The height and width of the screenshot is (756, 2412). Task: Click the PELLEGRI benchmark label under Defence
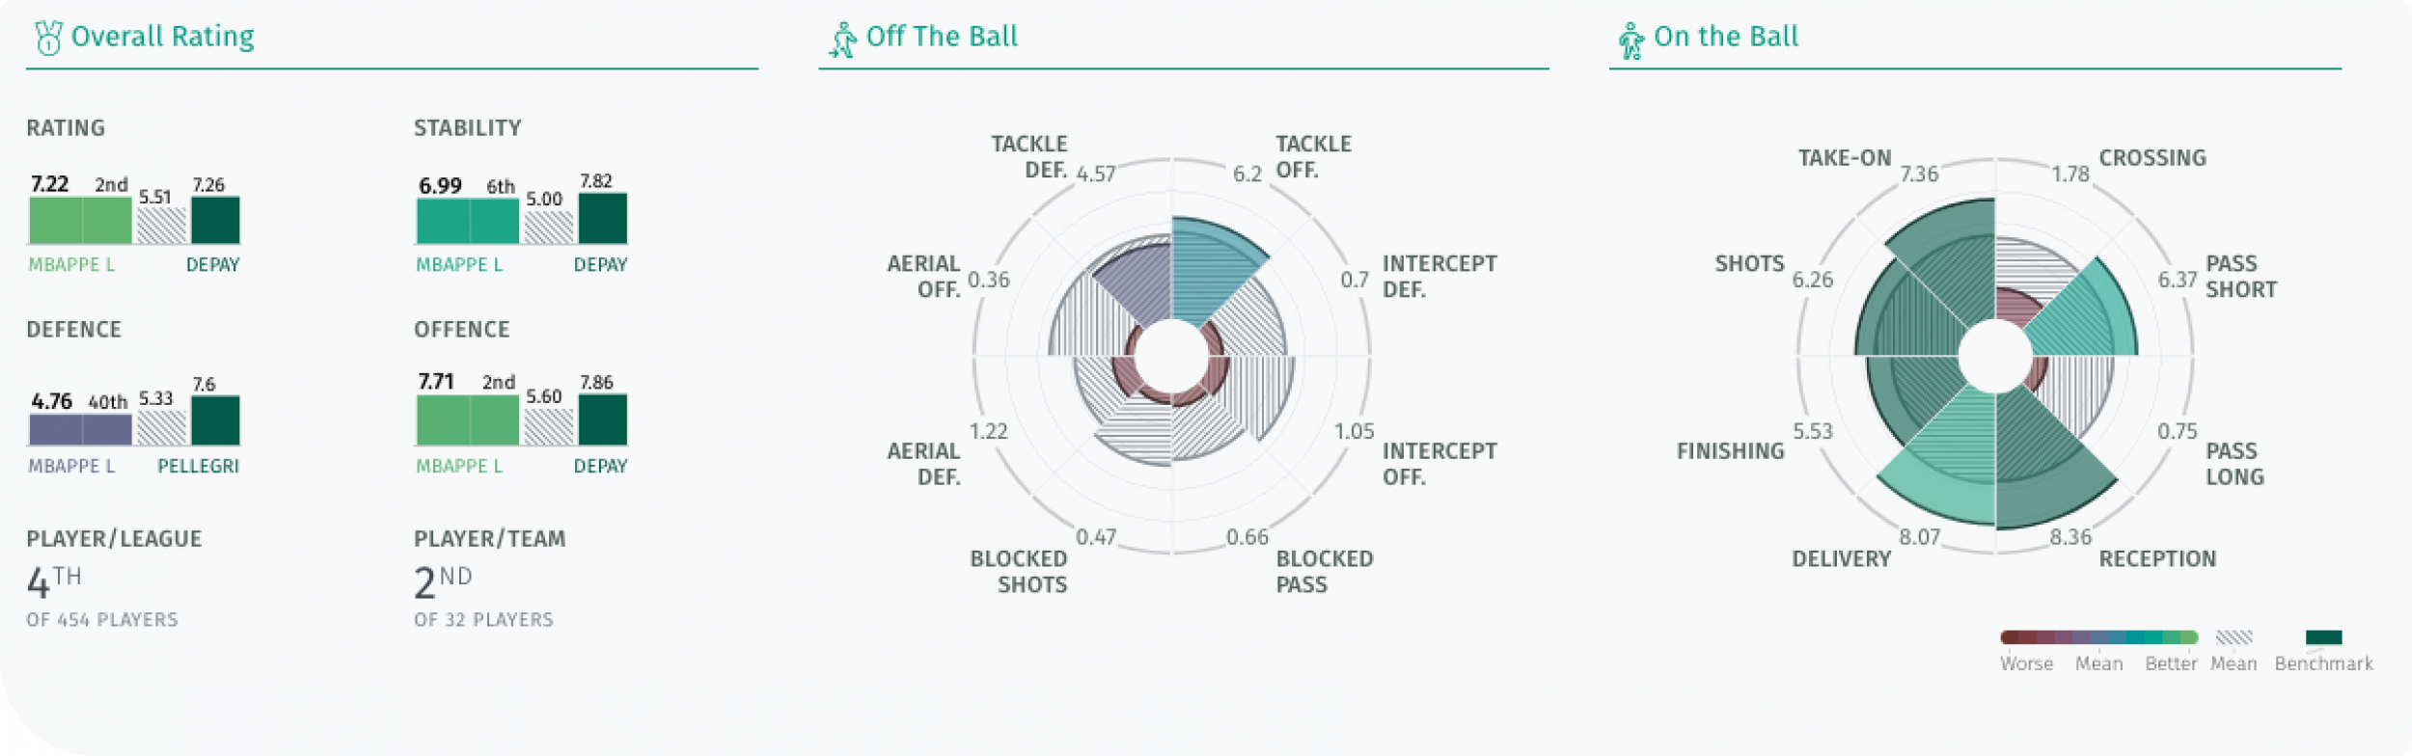click(x=199, y=467)
